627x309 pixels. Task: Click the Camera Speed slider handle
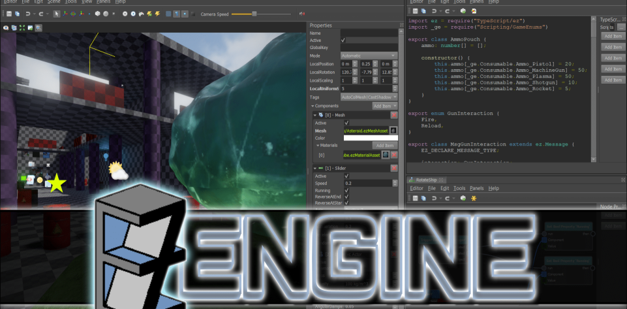254,14
